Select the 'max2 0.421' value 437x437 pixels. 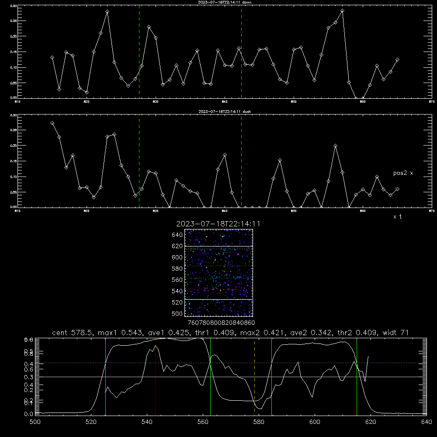click(262, 333)
